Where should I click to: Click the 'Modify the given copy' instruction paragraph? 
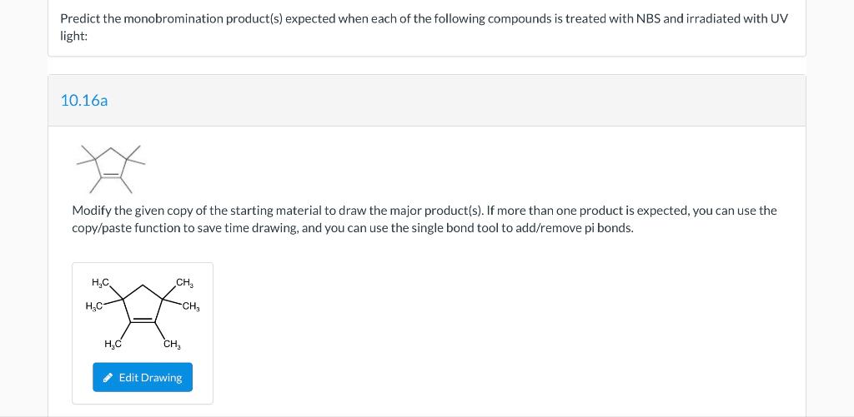pos(424,219)
